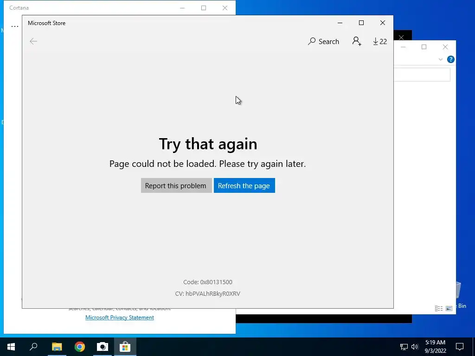Image resolution: width=475 pixels, height=356 pixels.
Task: Expand the ribbon chevron in File Explorer
Action: pyautogui.click(x=441, y=59)
